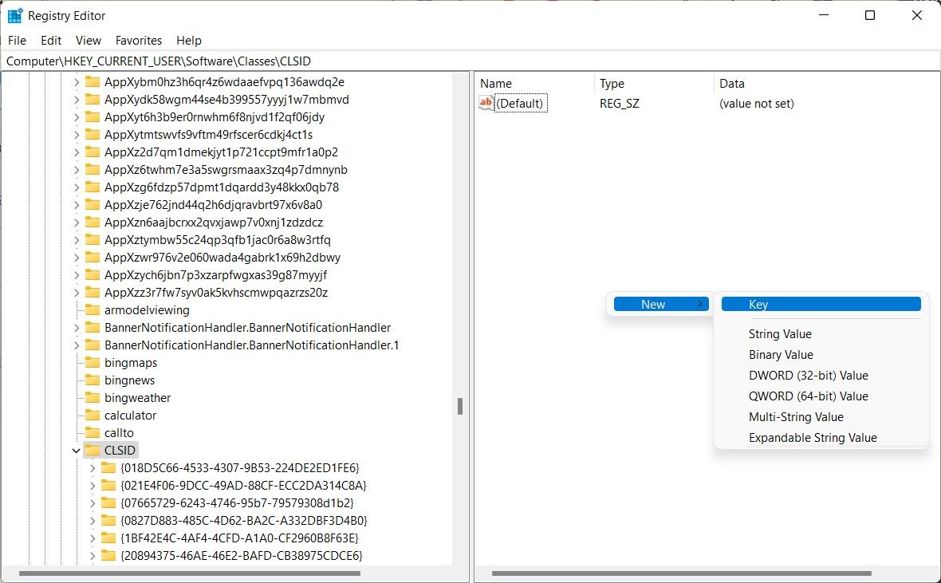Select the (Default) string value icon

click(486, 103)
